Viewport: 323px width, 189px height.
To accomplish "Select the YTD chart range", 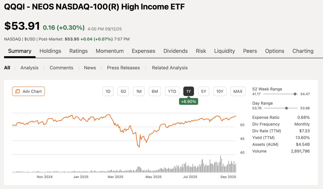I will pos(172,91).
